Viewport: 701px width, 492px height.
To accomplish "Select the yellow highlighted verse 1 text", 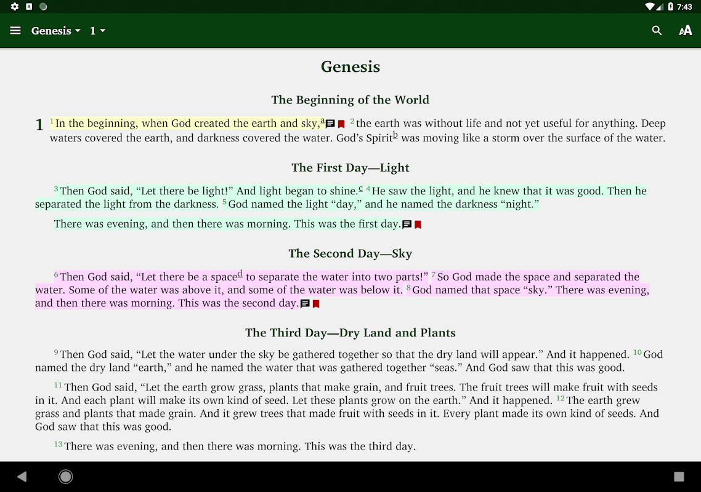I will point(187,123).
